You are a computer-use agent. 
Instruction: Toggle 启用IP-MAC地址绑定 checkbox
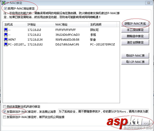coord(5,9)
